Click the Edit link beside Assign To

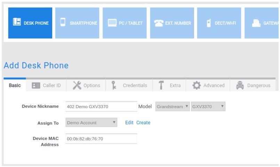tap(129, 123)
